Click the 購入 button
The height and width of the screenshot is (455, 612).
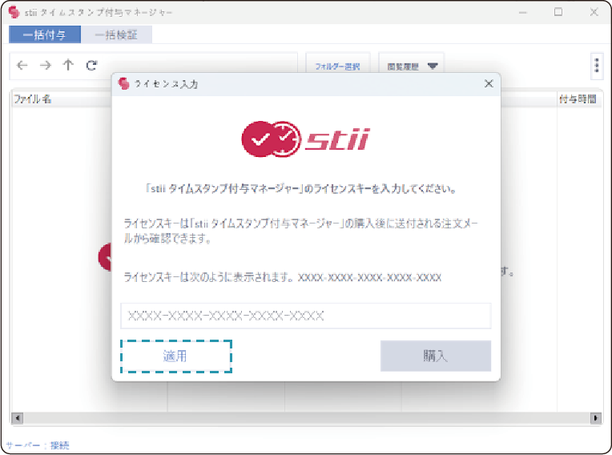(435, 356)
